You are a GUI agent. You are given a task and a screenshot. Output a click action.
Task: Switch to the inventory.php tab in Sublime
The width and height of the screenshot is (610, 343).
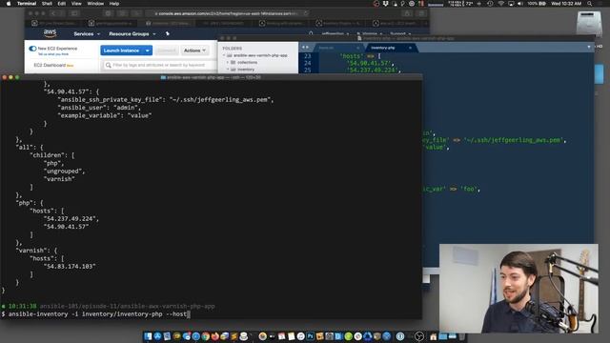[383, 48]
